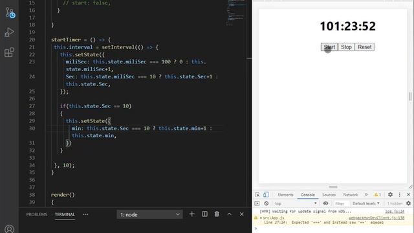
Task: Click the '1 hidden' console label
Action: [395, 204]
